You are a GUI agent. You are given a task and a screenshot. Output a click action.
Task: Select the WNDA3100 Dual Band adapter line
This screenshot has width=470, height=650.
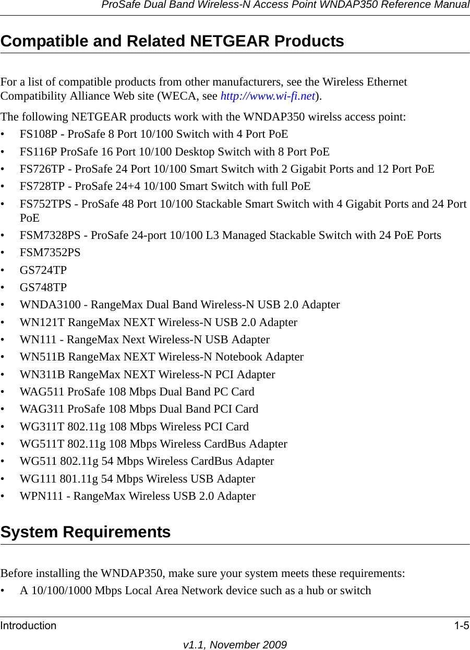point(180,305)
